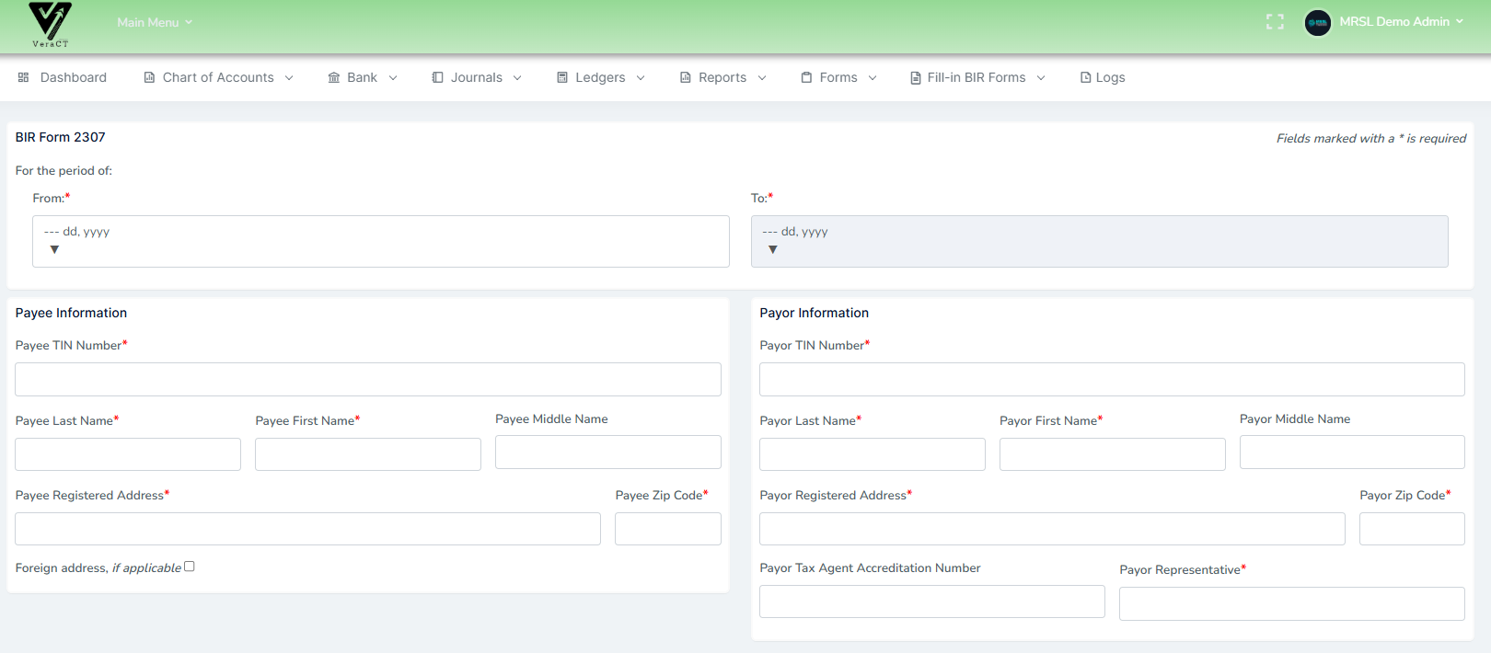Open the To date picker arrow
The image size is (1491, 653).
pos(772,249)
